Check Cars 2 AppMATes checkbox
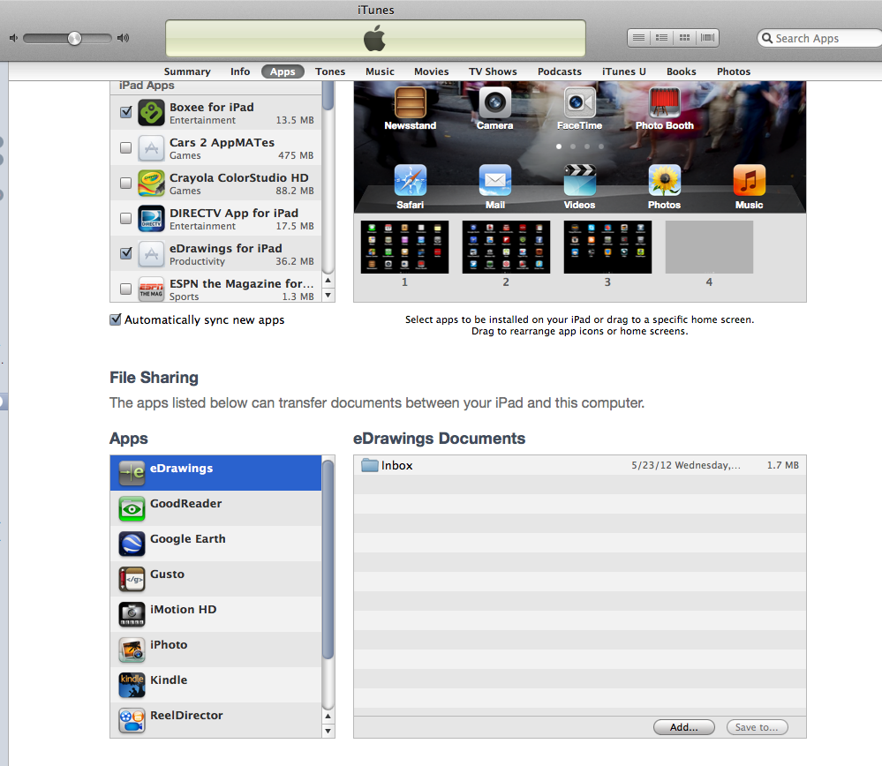 tap(126, 147)
